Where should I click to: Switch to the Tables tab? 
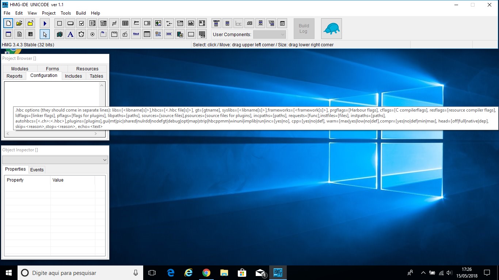point(96,76)
